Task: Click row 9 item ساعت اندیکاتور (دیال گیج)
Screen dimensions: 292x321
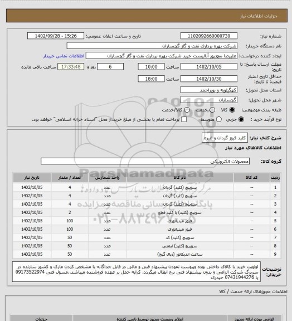Action: 180,254
